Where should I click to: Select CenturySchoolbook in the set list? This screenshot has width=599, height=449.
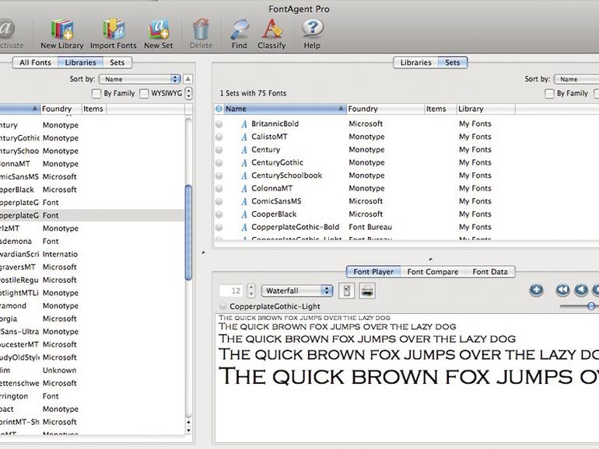(x=286, y=176)
